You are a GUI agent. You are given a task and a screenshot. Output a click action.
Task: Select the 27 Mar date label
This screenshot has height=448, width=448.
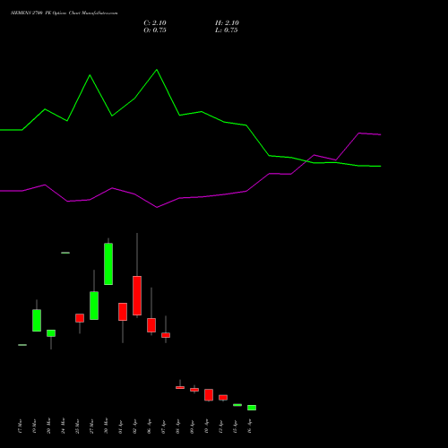click(91, 426)
